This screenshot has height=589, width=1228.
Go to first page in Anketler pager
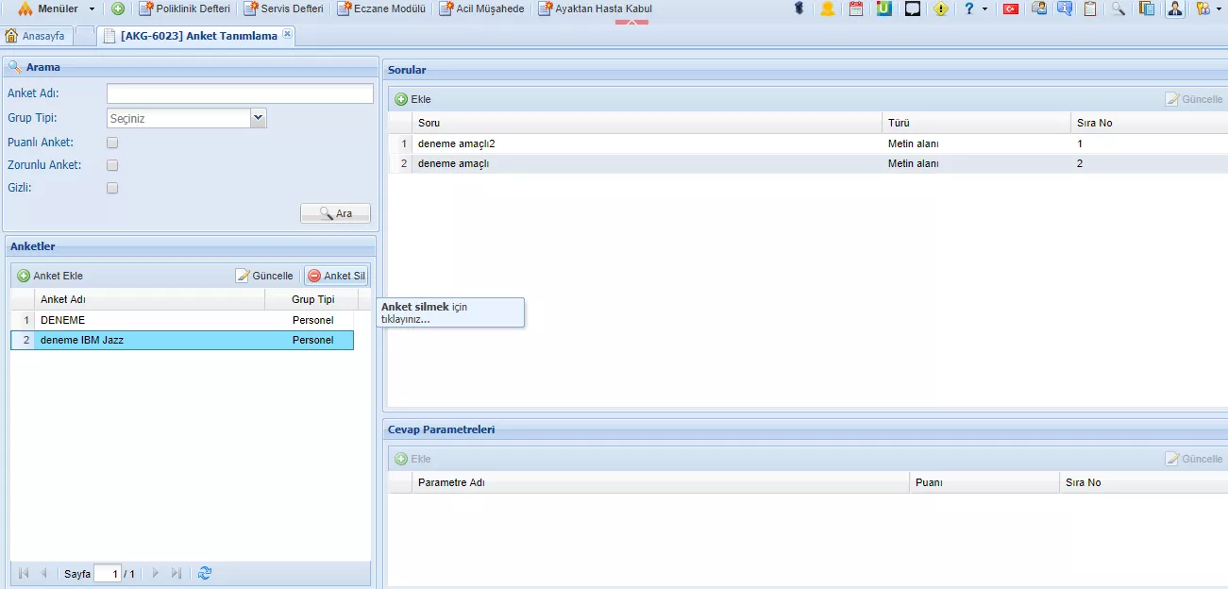(x=24, y=573)
